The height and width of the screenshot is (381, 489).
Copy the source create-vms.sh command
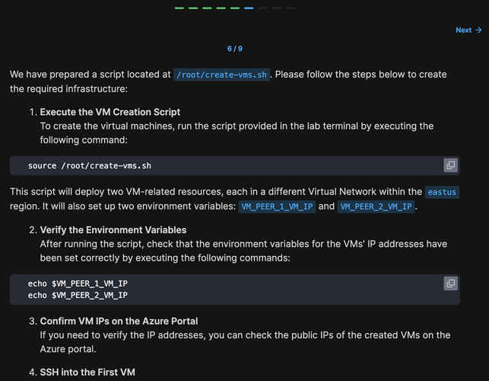(450, 165)
